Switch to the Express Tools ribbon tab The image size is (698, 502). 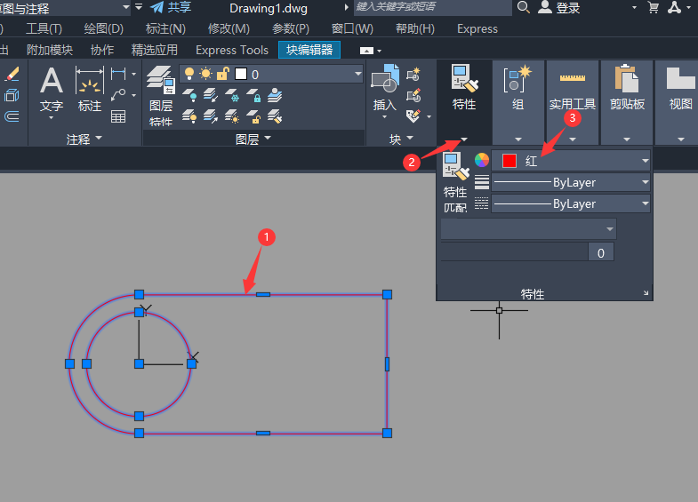point(231,50)
